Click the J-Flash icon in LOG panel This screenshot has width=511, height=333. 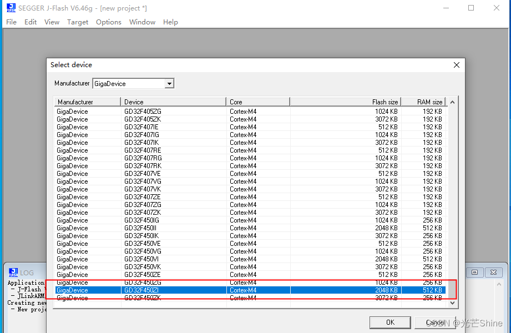[x=13, y=273]
